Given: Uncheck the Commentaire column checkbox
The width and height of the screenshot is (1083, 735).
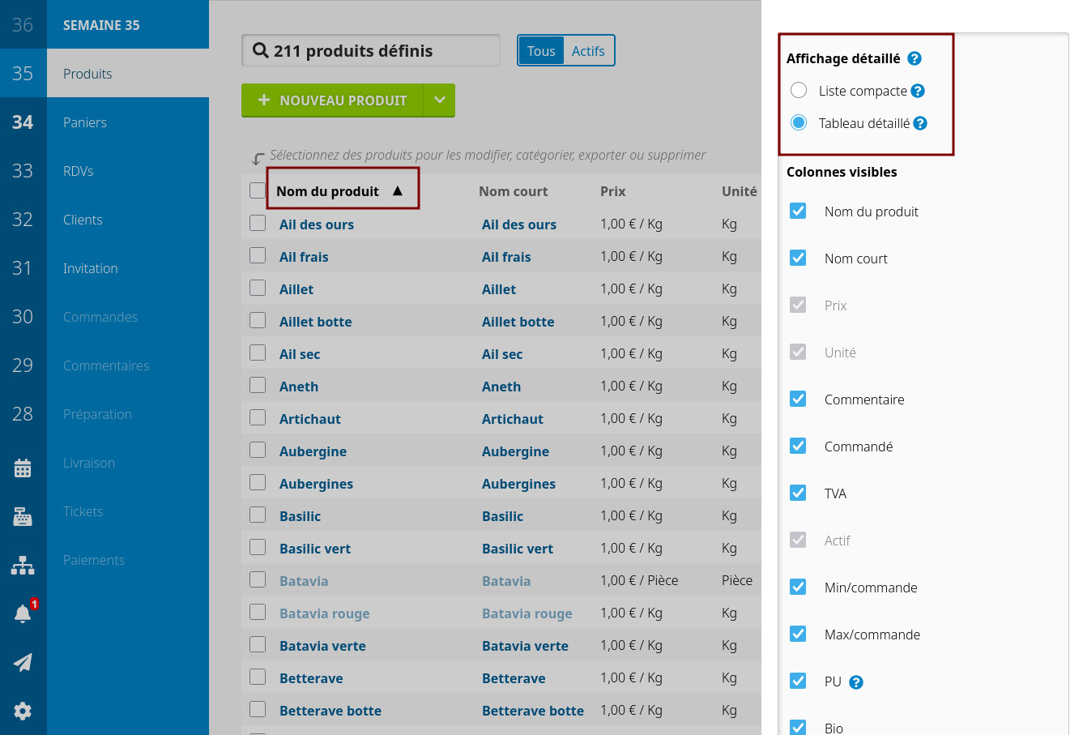Looking at the screenshot, I should (798, 399).
